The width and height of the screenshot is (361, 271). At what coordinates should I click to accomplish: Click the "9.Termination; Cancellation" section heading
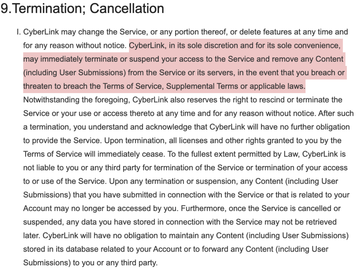[x=82, y=8]
